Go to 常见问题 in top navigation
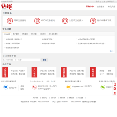This screenshot has height=117, width=117. [x=111, y=6]
